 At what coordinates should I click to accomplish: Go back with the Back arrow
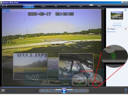[x=3, y=6]
